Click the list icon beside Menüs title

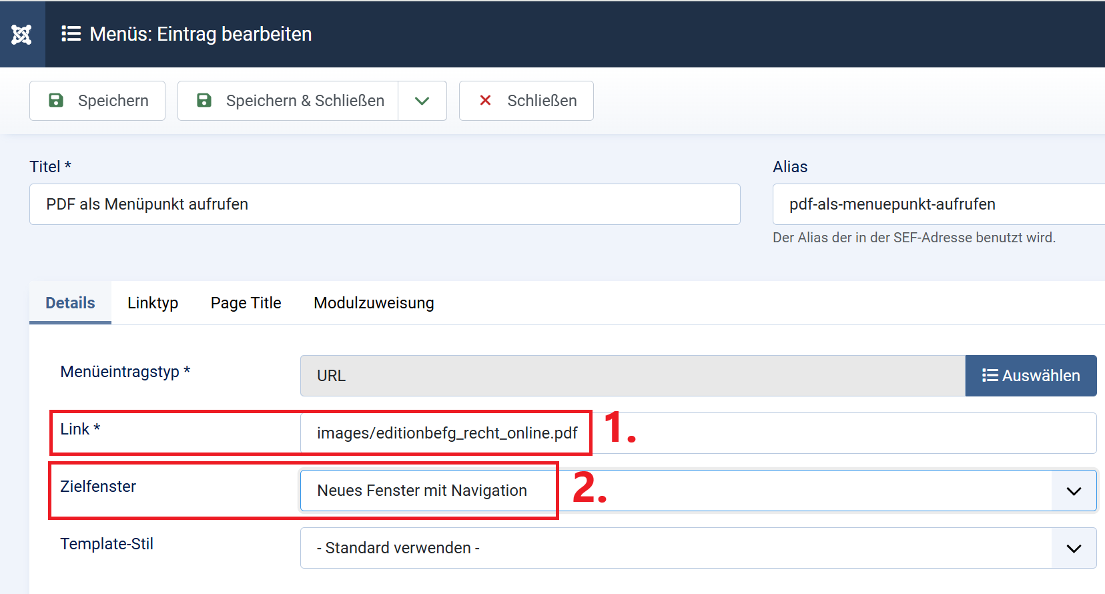(x=71, y=34)
